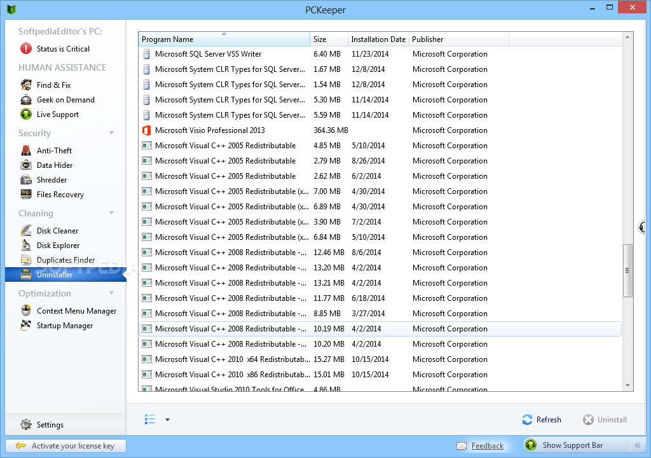Select the 12.46 MB Visual C++ 2008 row

tap(380, 253)
